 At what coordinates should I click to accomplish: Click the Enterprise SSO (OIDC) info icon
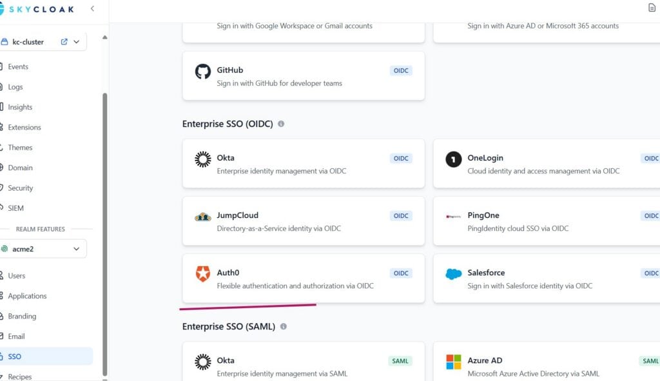281,124
